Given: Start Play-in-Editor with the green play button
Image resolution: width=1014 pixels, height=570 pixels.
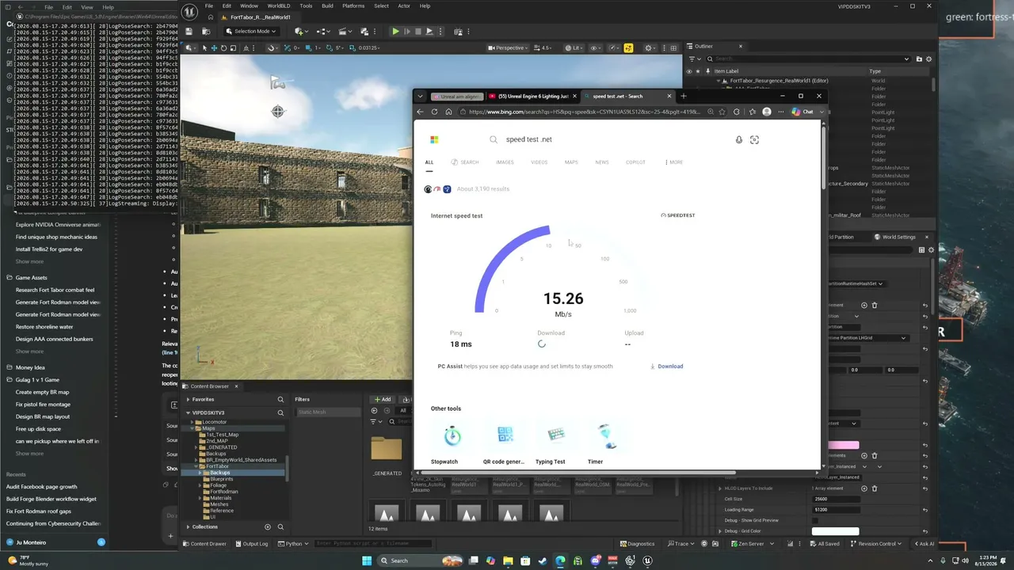Looking at the screenshot, I should 395,32.
